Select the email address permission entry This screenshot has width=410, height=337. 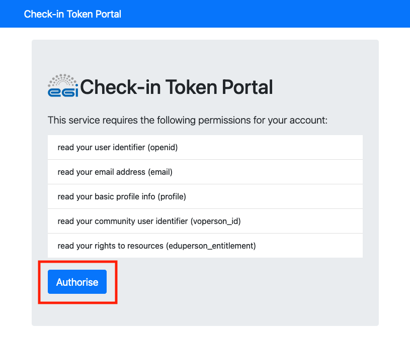coord(205,172)
